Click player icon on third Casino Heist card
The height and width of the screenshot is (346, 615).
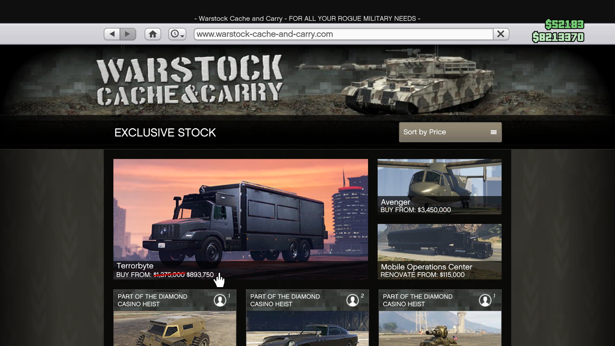[x=485, y=300]
